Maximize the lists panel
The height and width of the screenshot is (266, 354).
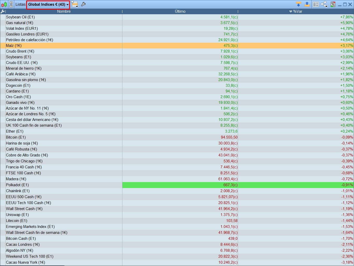coord(345,4)
